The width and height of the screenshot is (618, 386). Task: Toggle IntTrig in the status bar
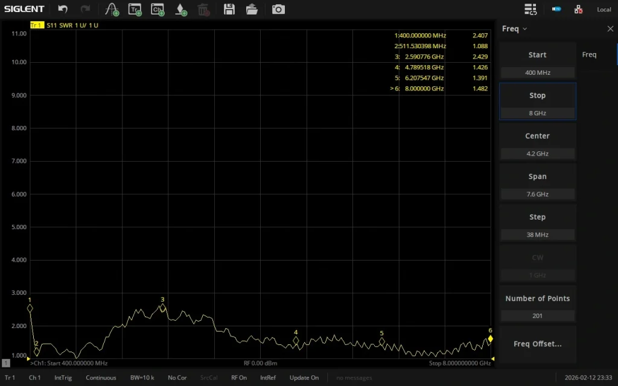point(63,378)
